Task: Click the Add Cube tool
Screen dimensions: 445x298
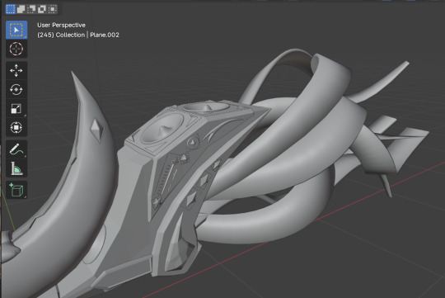Action: point(16,190)
